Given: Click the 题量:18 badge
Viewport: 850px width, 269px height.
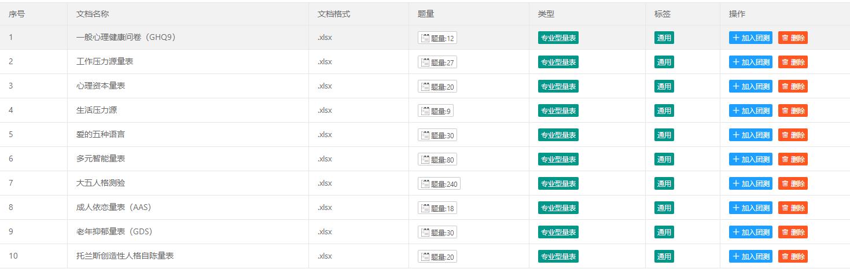Looking at the screenshot, I should (x=437, y=208).
